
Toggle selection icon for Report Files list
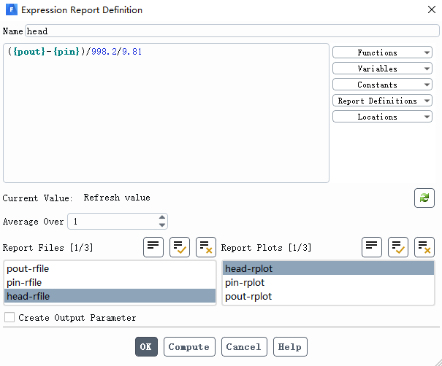pyautogui.click(x=153, y=247)
